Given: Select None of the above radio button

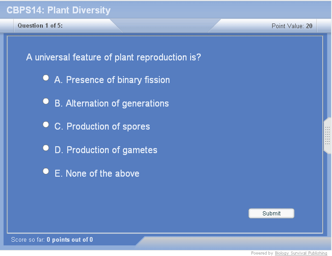Looking at the screenshot, I should [x=46, y=171].
